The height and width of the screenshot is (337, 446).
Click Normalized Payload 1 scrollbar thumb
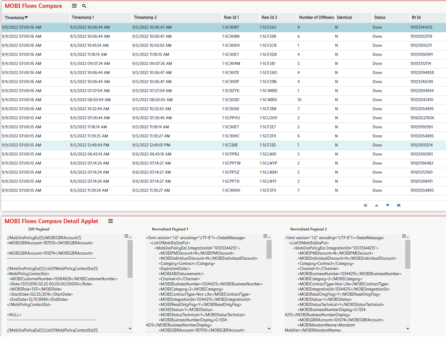[x=269, y=249]
